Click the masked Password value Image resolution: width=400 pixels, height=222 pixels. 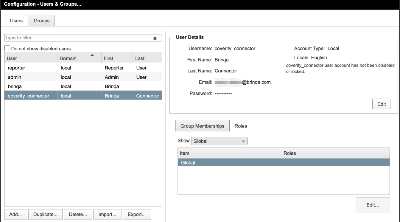[x=223, y=94]
